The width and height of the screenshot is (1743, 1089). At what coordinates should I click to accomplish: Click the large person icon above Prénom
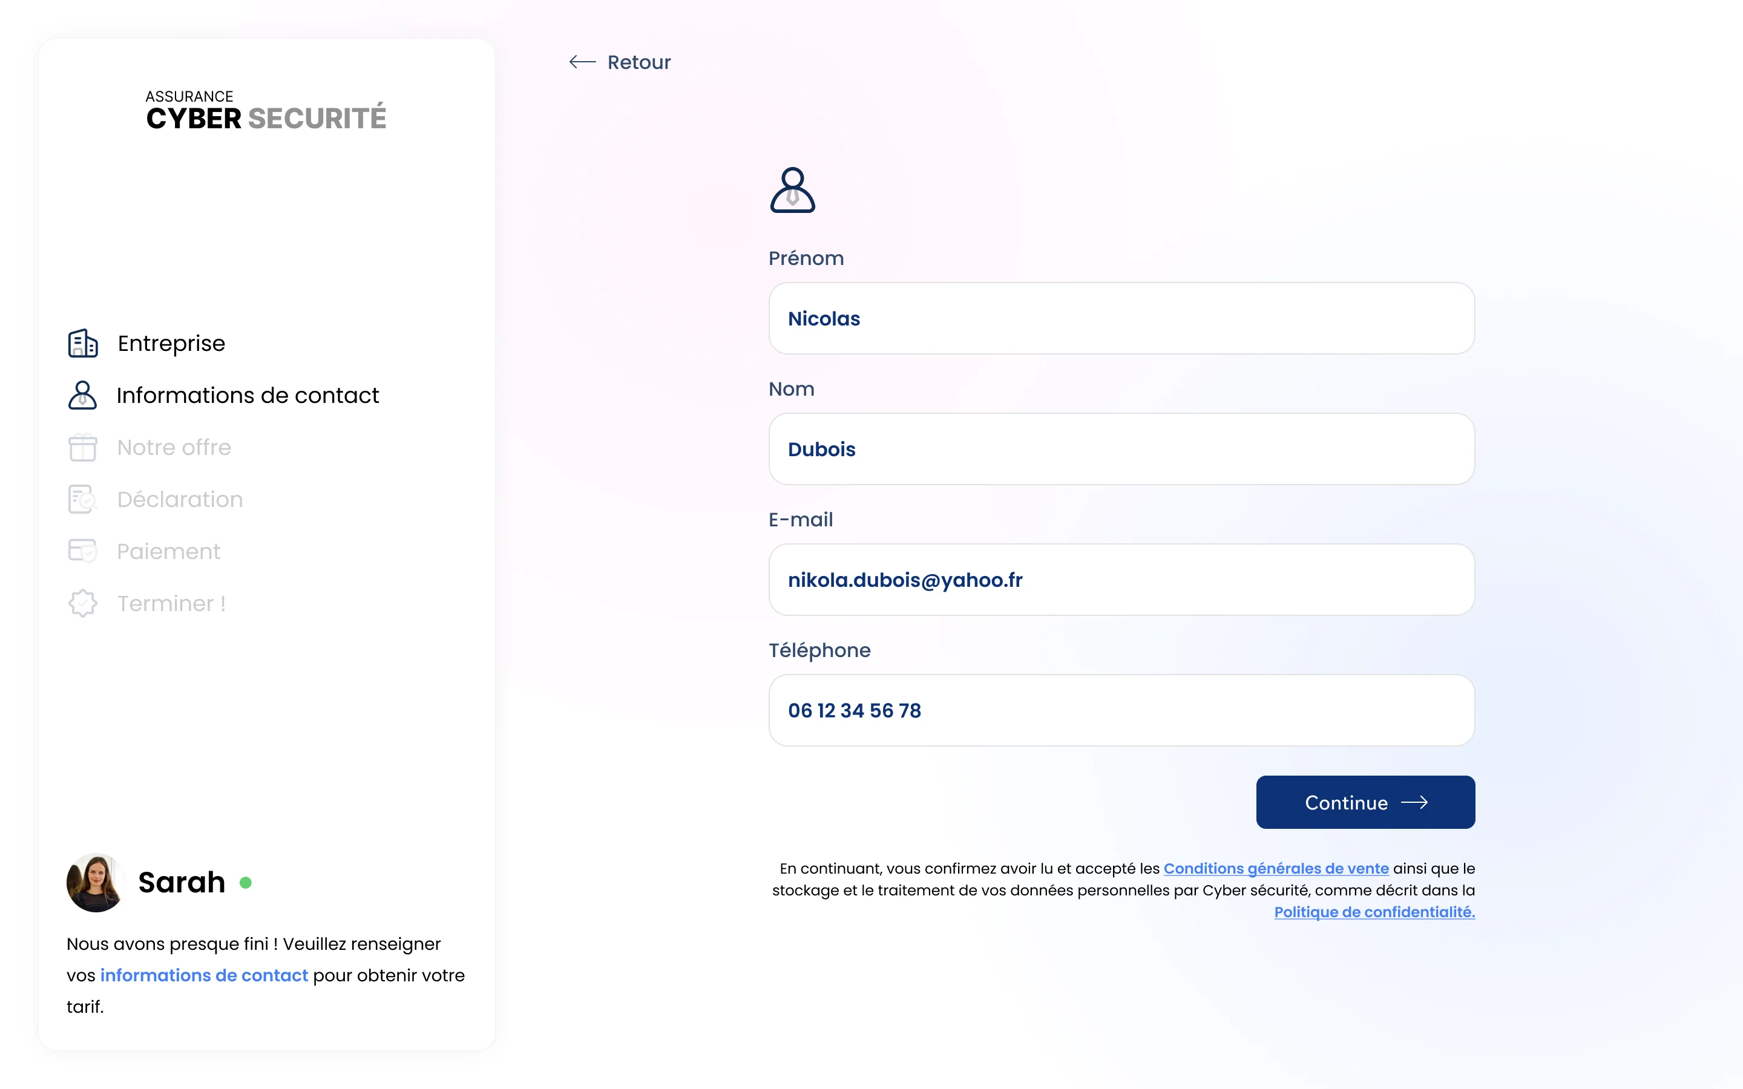pyautogui.click(x=792, y=190)
